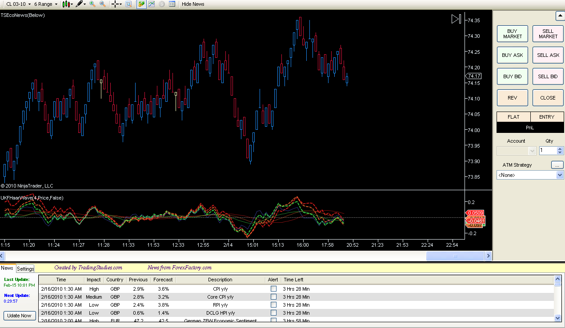Open the indicators chart icon
The image size is (565, 328).
[152, 4]
